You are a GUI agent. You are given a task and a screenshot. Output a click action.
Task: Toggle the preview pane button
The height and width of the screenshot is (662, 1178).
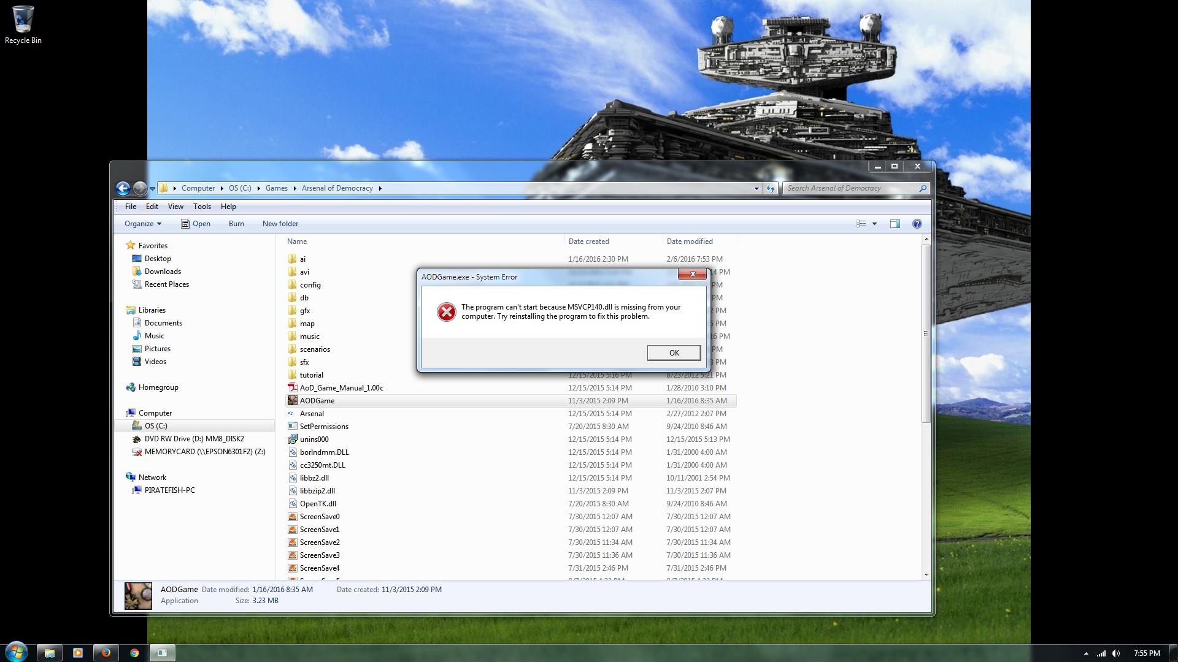click(x=895, y=224)
